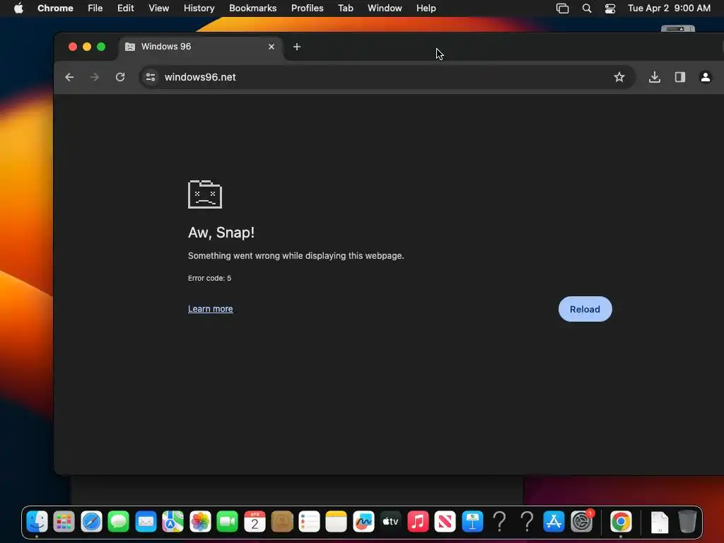724x543 pixels.
Task: Open Freeform from the Dock
Action: (363, 522)
